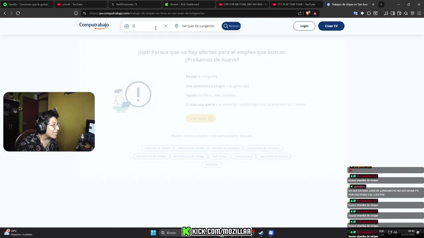Screen dimensions: 424x238
Task: Click the Computrabajo logo
Action: [94, 26]
